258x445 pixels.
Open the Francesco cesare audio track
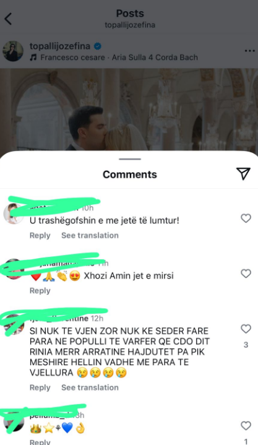tap(119, 58)
